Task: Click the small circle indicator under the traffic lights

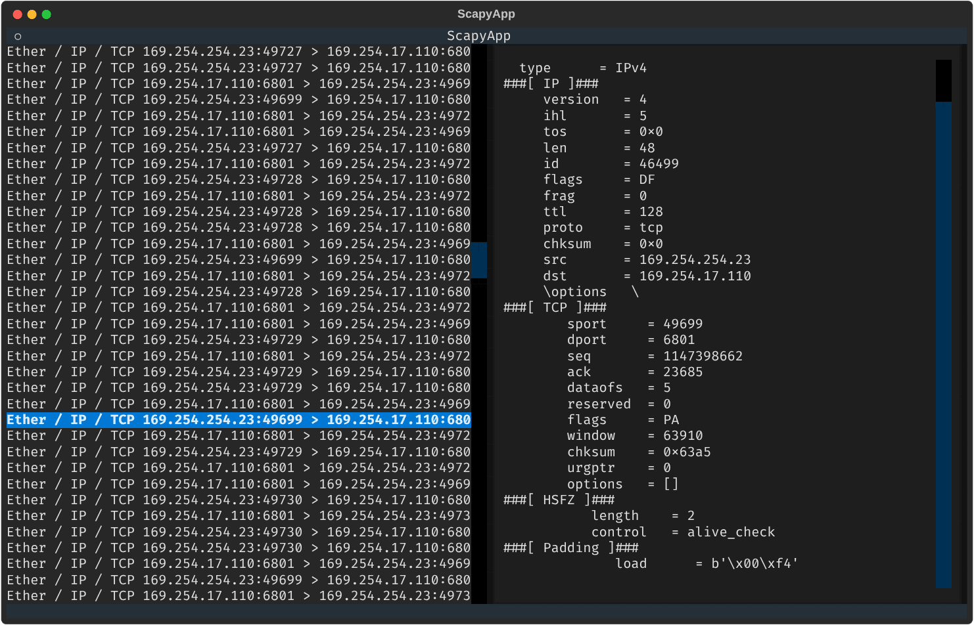Action: pyautogui.click(x=18, y=36)
